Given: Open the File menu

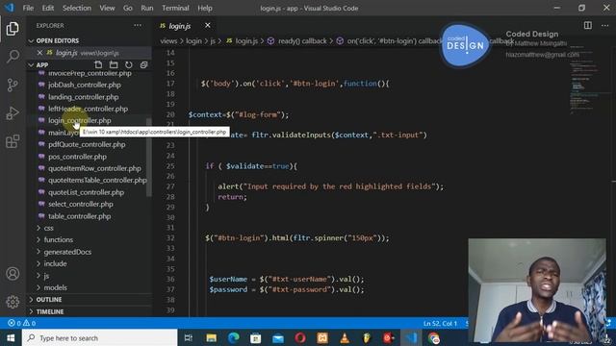Looking at the screenshot, I should tap(28, 8).
